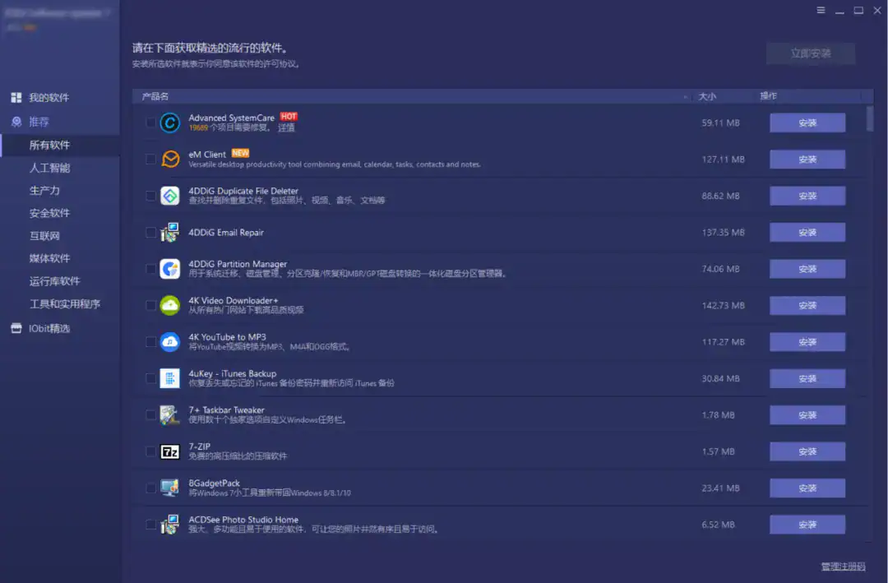This screenshot has width=888, height=583.
Task: Click the 详情 link under Advanced SystemCare
Action: pyautogui.click(x=286, y=127)
